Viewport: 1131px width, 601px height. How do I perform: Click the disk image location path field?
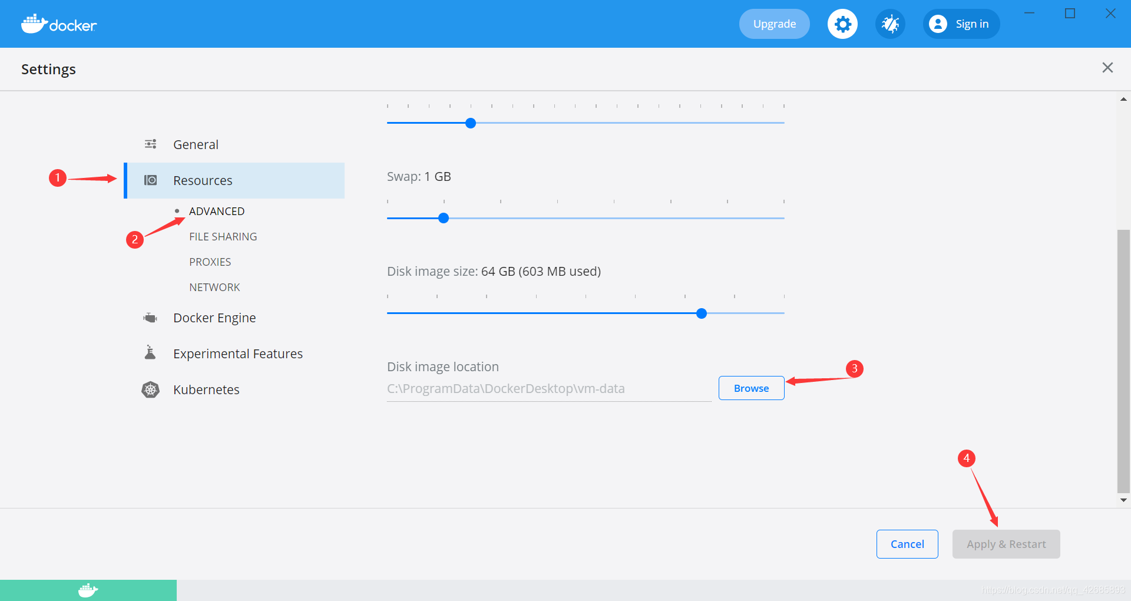point(549,389)
